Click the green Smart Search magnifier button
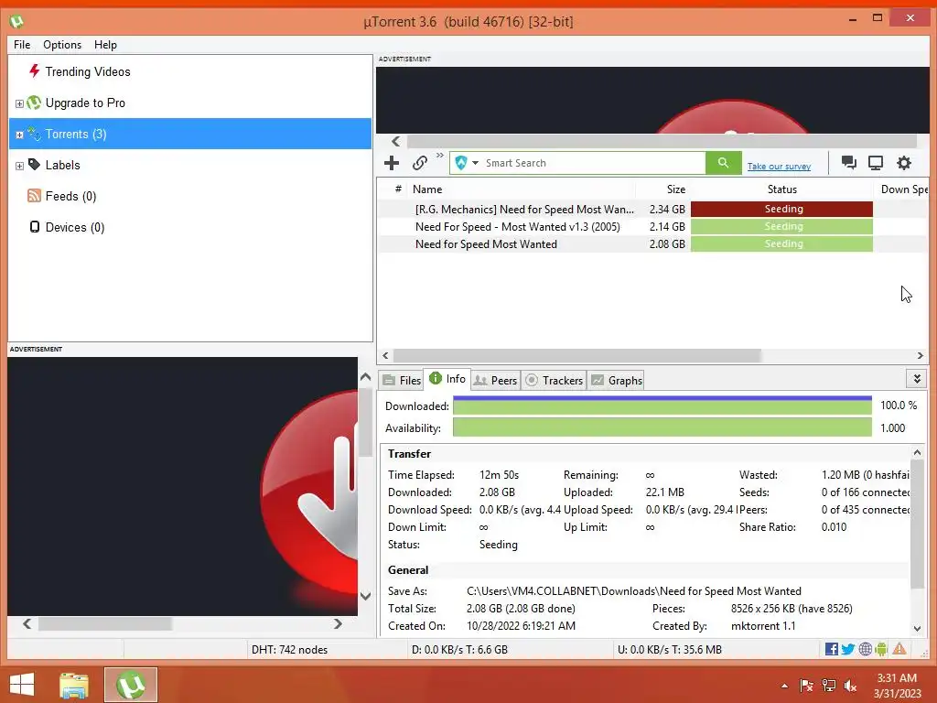 click(x=723, y=163)
